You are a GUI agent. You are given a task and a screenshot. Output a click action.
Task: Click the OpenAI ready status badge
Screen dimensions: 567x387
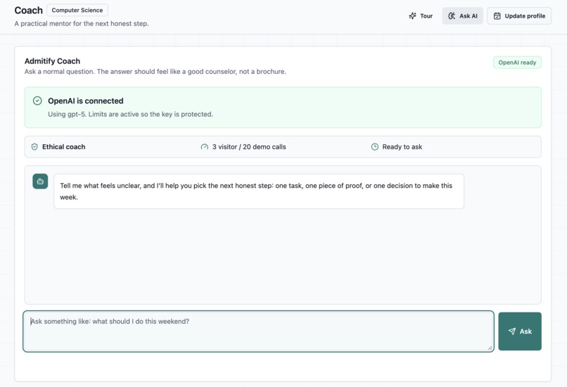517,63
